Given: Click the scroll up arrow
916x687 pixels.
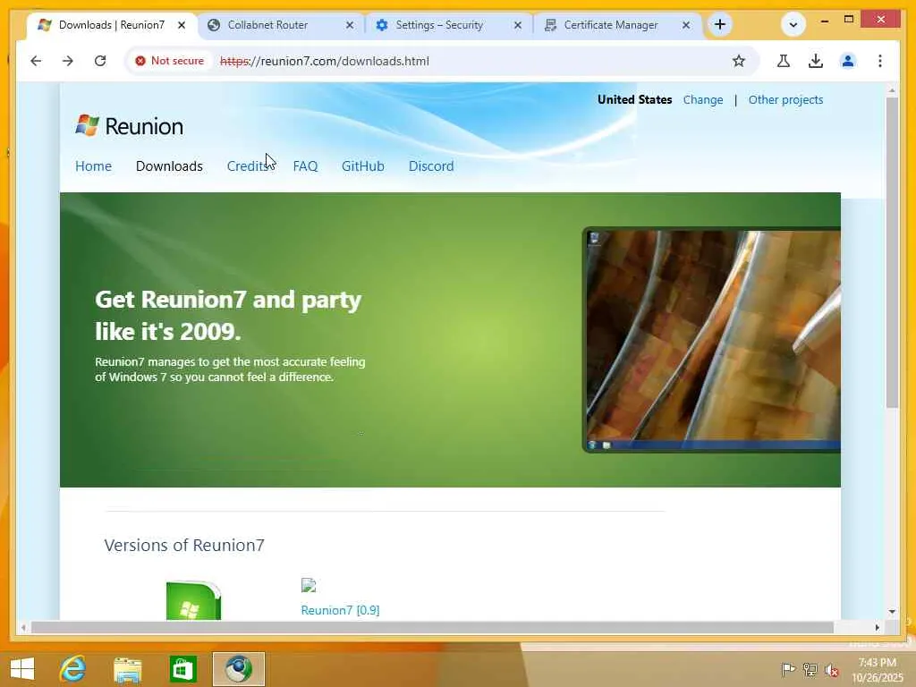Looking at the screenshot, I should click(x=892, y=90).
